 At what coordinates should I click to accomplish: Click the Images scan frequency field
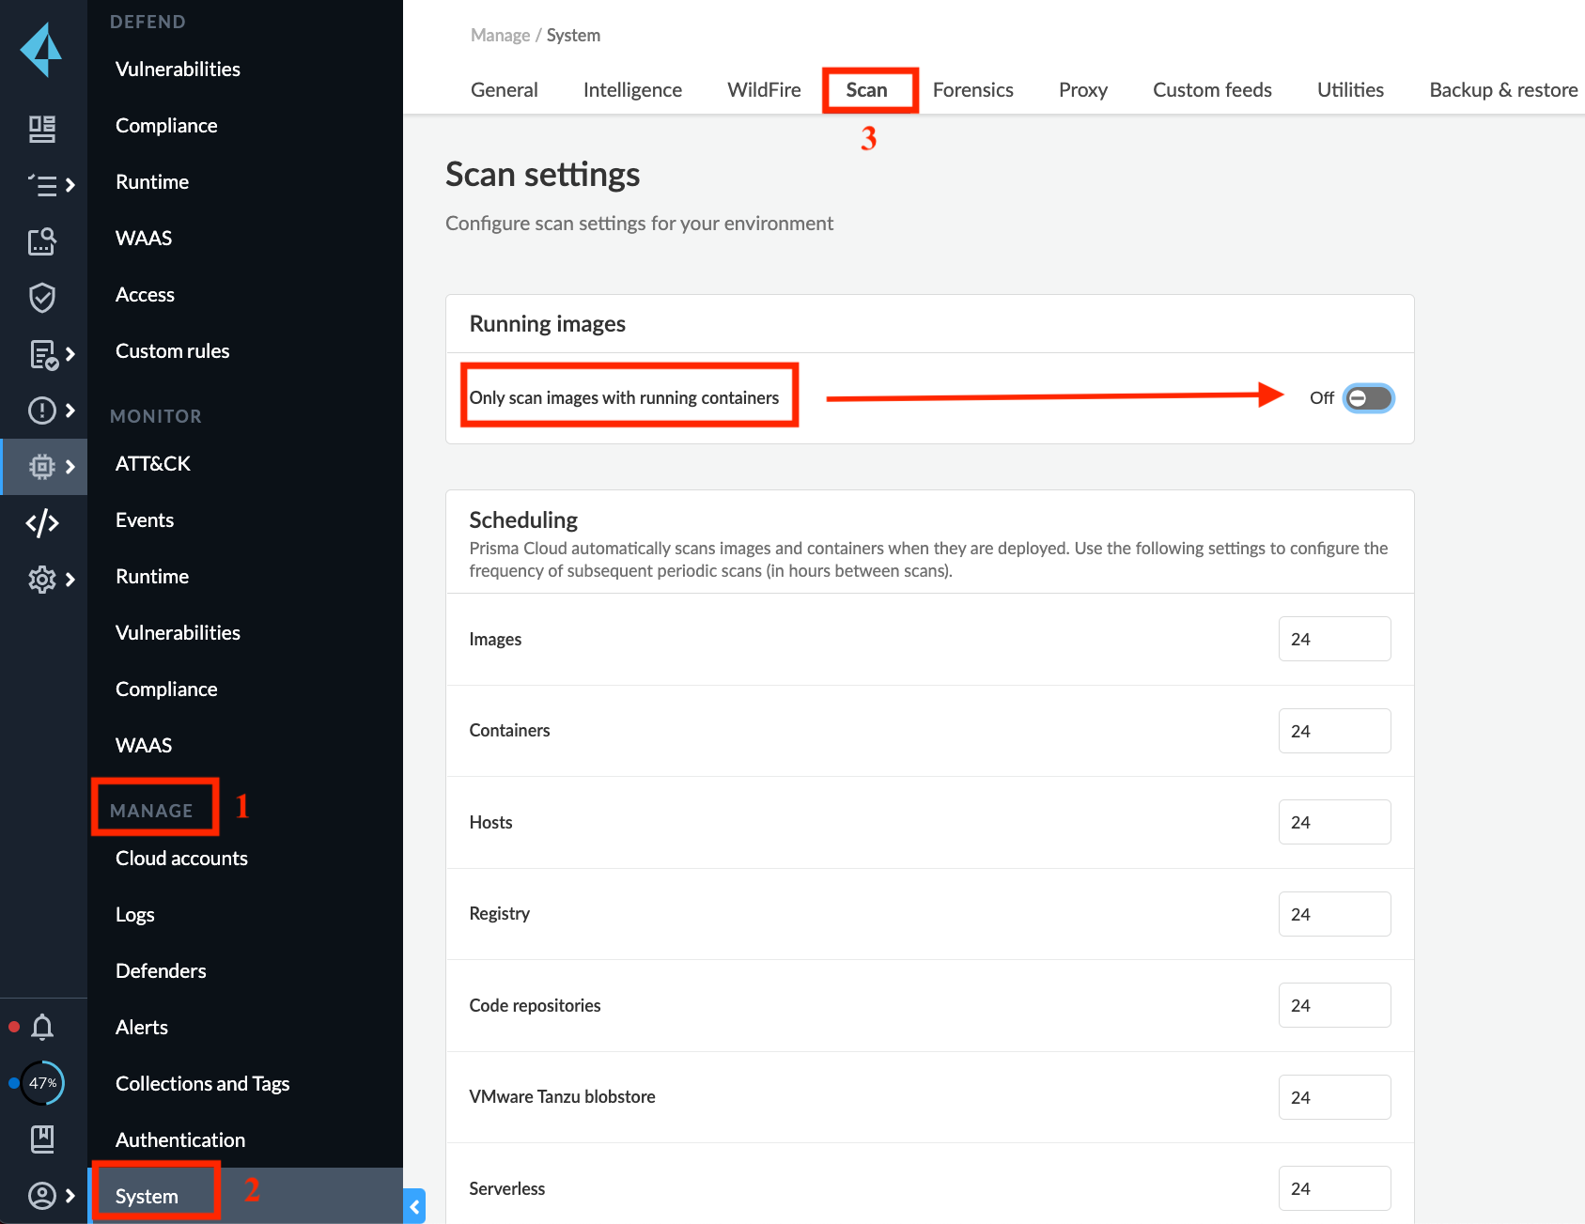click(x=1333, y=640)
